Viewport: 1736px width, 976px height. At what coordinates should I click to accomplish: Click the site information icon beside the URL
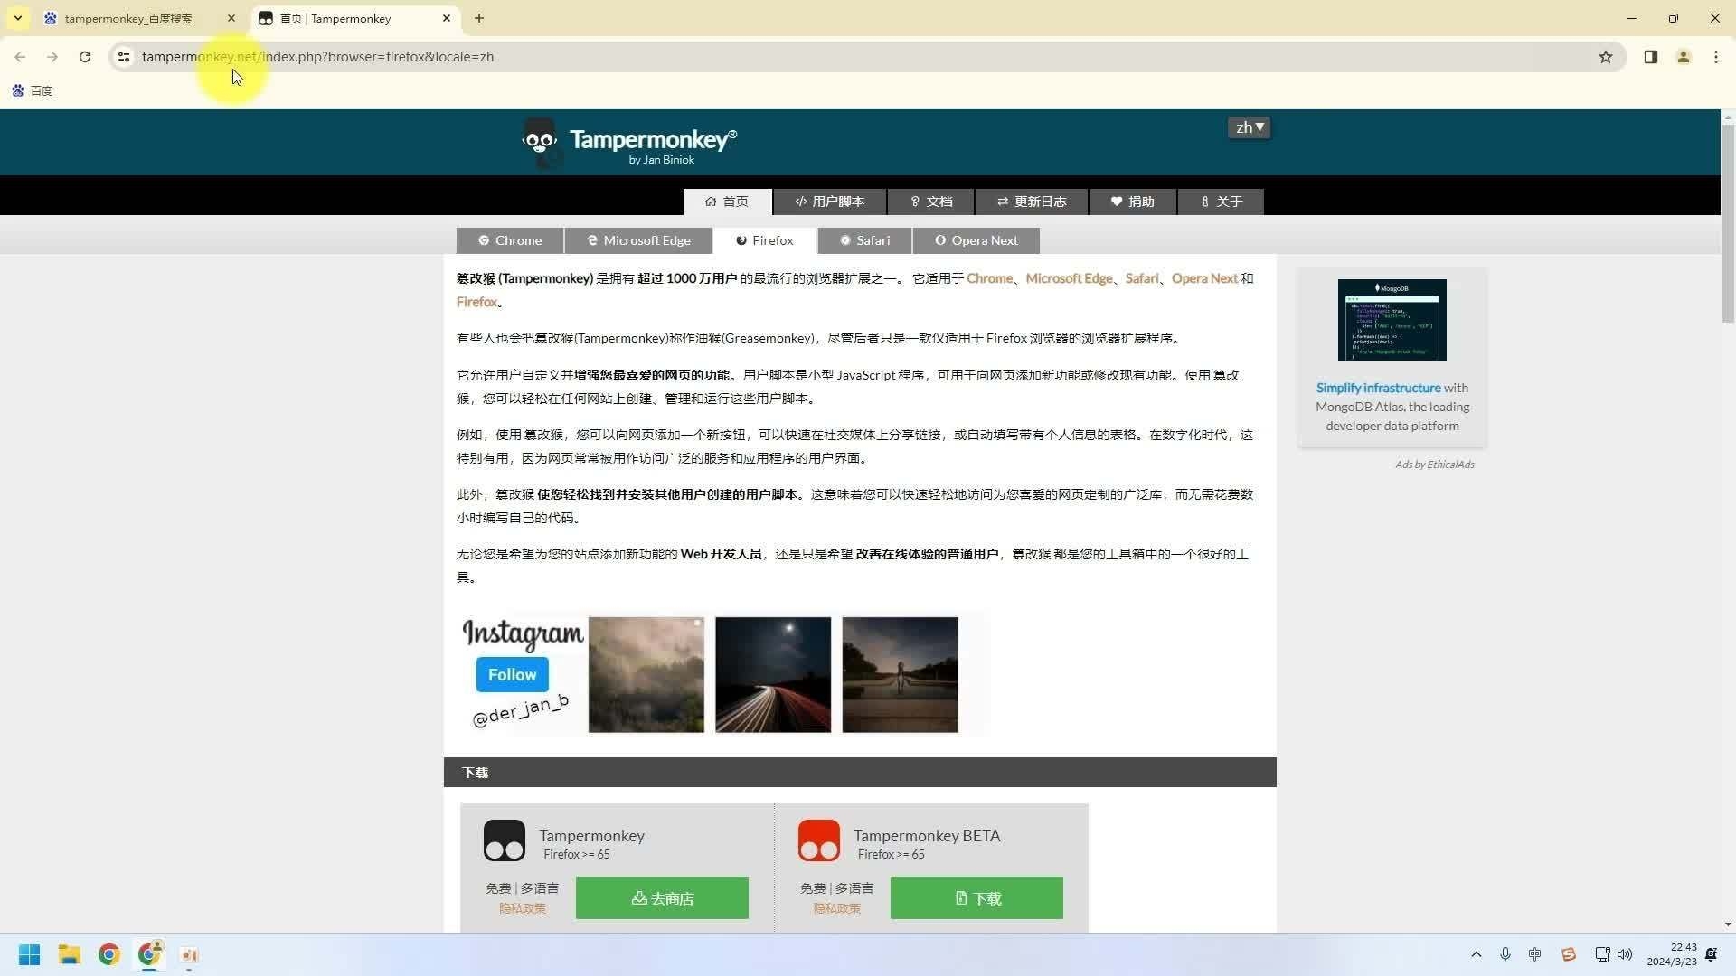pos(123,56)
